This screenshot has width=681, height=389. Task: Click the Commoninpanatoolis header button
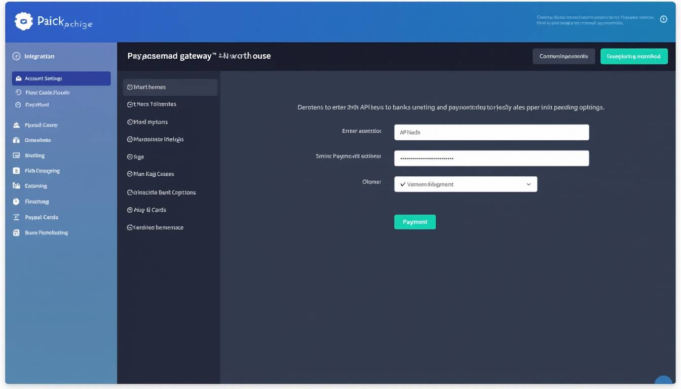click(x=563, y=56)
